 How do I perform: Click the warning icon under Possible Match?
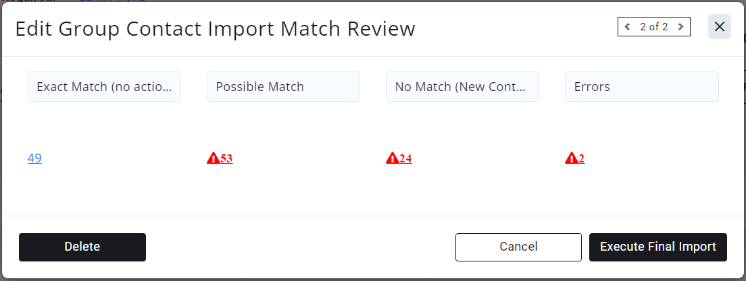tap(213, 158)
